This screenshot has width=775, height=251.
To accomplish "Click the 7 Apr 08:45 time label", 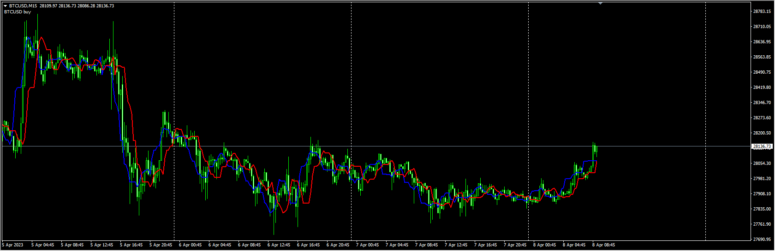I will tap(426, 245).
